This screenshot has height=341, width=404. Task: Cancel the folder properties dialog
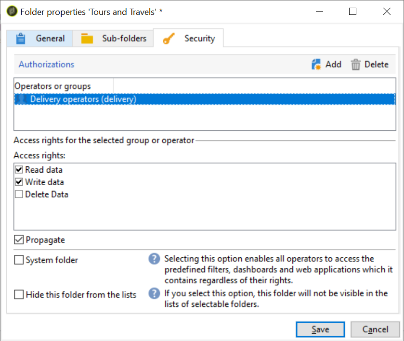pyautogui.click(x=375, y=329)
